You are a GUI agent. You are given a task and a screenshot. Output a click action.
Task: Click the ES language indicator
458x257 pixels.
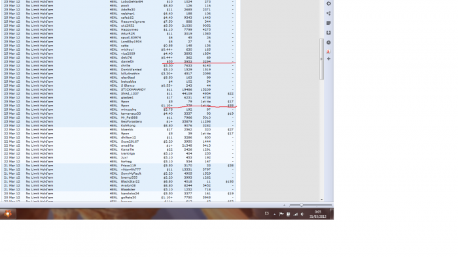tap(267, 213)
